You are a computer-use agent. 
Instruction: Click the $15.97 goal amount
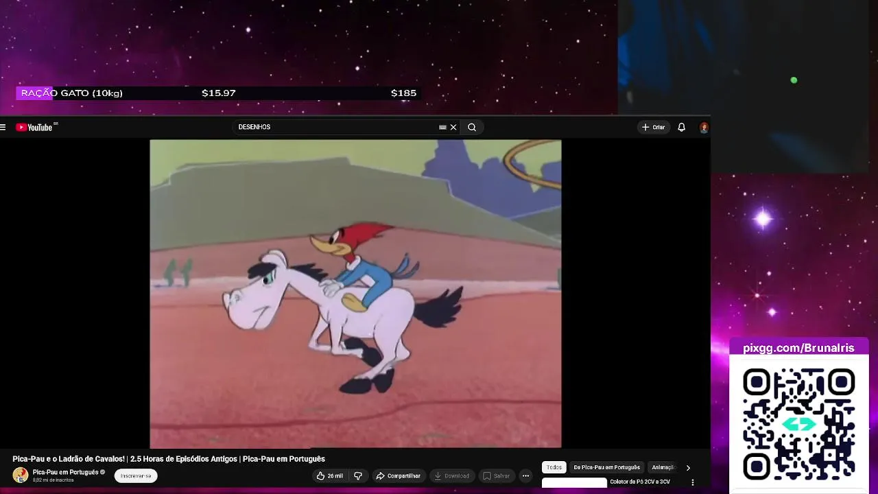(x=219, y=93)
